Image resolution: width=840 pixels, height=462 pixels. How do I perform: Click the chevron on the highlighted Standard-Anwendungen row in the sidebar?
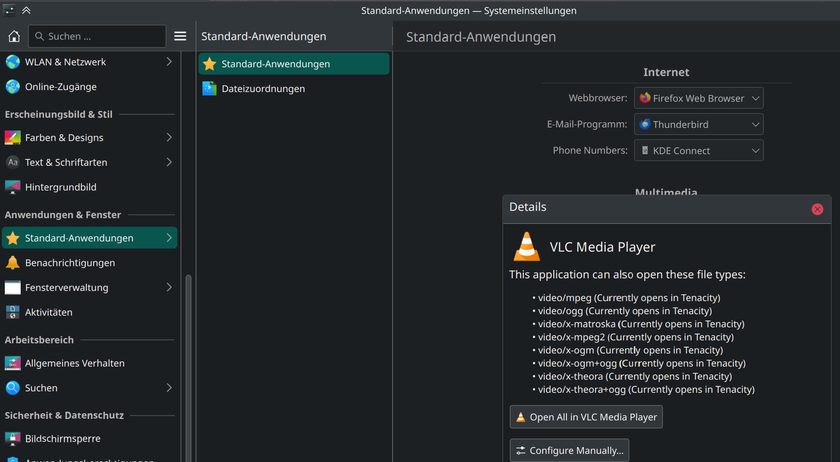coord(169,238)
